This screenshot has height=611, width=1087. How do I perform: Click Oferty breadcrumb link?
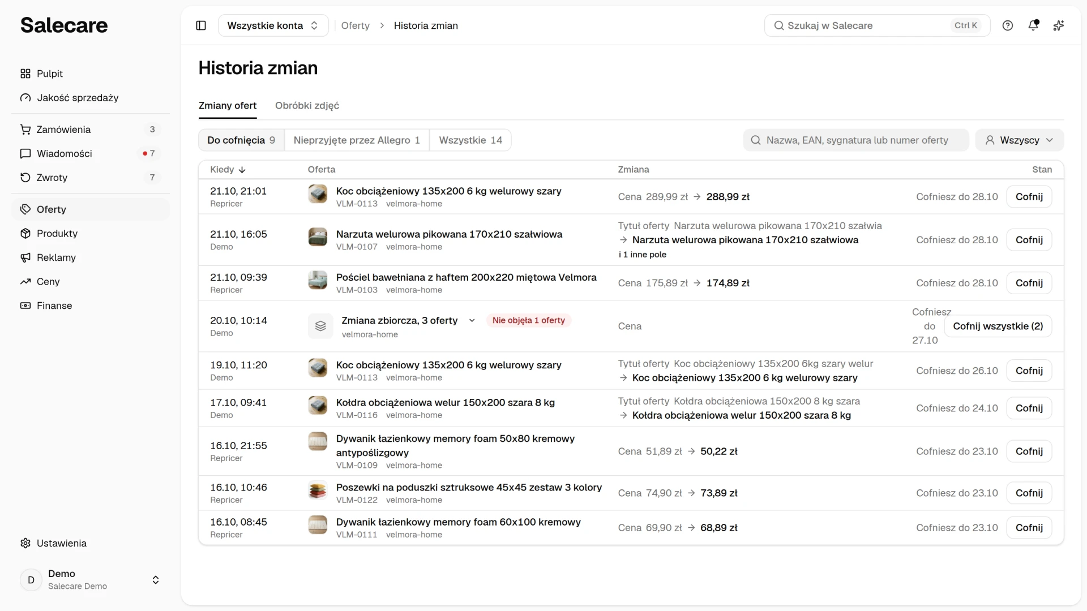click(x=355, y=25)
